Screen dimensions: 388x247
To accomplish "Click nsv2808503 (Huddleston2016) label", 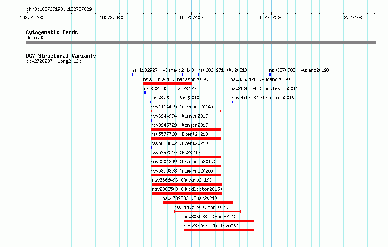I will [x=187, y=189].
